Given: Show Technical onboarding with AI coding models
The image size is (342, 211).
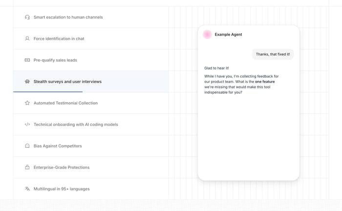Looking at the screenshot, I should (91, 125).
